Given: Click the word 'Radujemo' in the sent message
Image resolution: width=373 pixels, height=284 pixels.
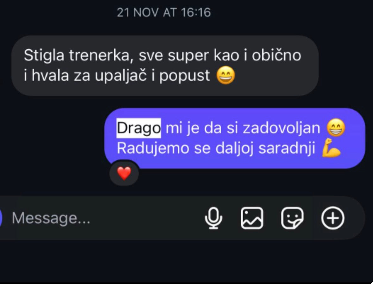Looking at the screenshot, I should click(153, 148).
